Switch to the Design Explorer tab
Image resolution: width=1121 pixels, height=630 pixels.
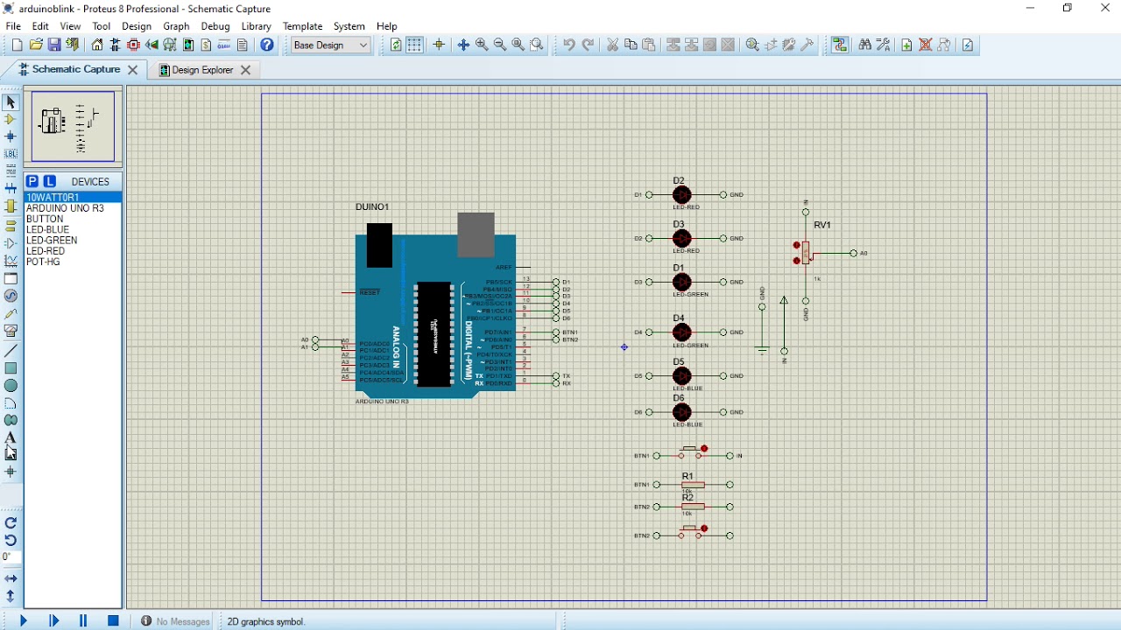[x=202, y=70]
